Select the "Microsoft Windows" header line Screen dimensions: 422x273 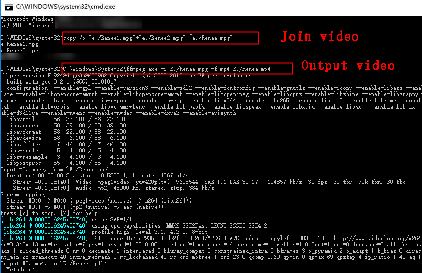[x=28, y=19]
